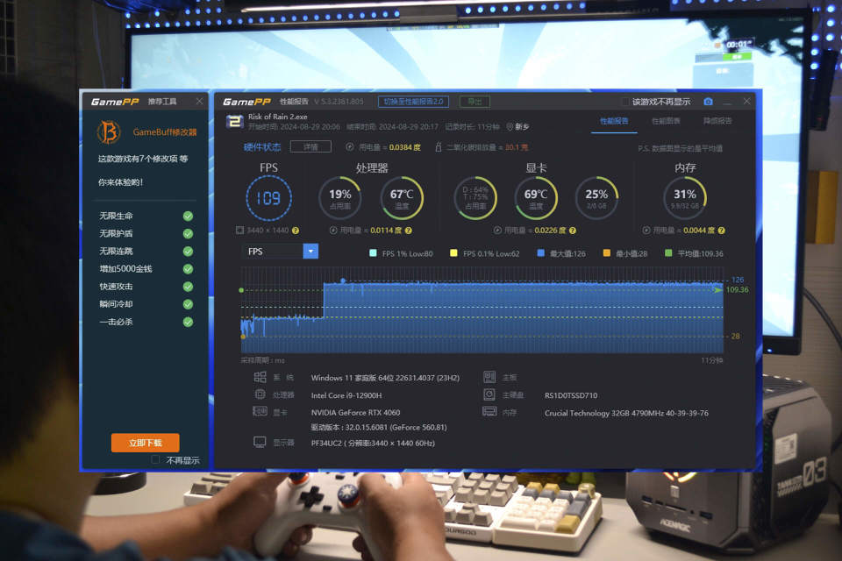Click the help icon beside the 0.0226 度 GPU power value
This screenshot has height=561, width=842.
pos(573,231)
